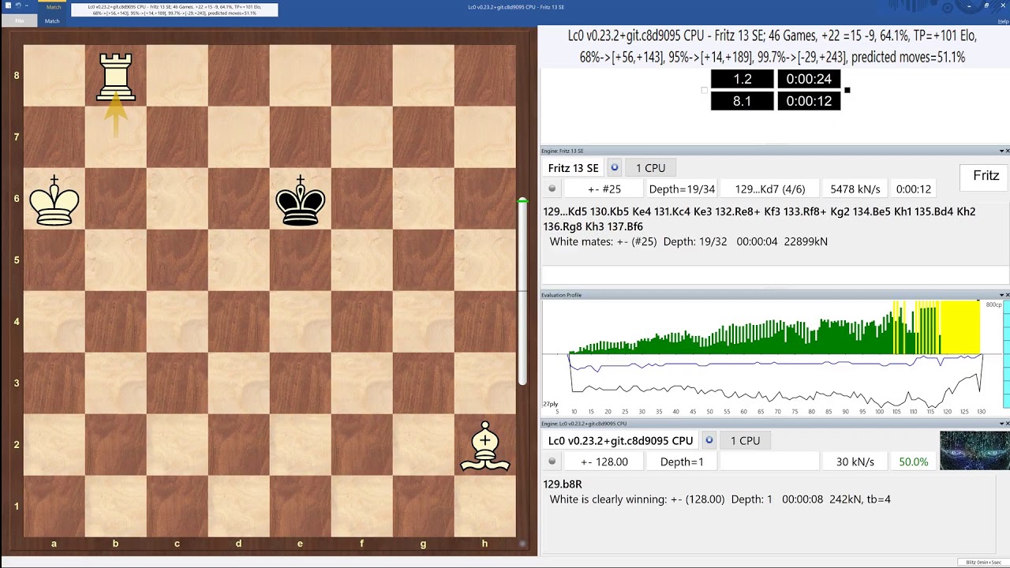Close the Lc0 engine pane
Viewport: 1010px width, 568px height.
[x=1006, y=424]
